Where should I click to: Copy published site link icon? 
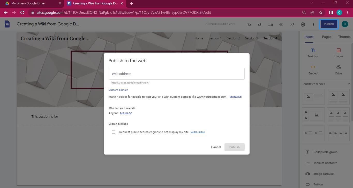click(x=281, y=24)
